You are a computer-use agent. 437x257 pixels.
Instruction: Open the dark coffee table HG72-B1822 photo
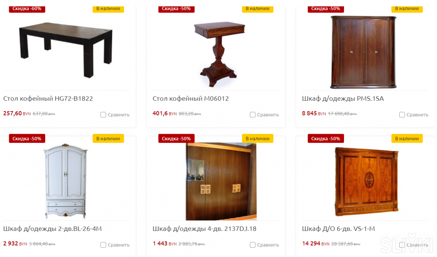pos(66,50)
